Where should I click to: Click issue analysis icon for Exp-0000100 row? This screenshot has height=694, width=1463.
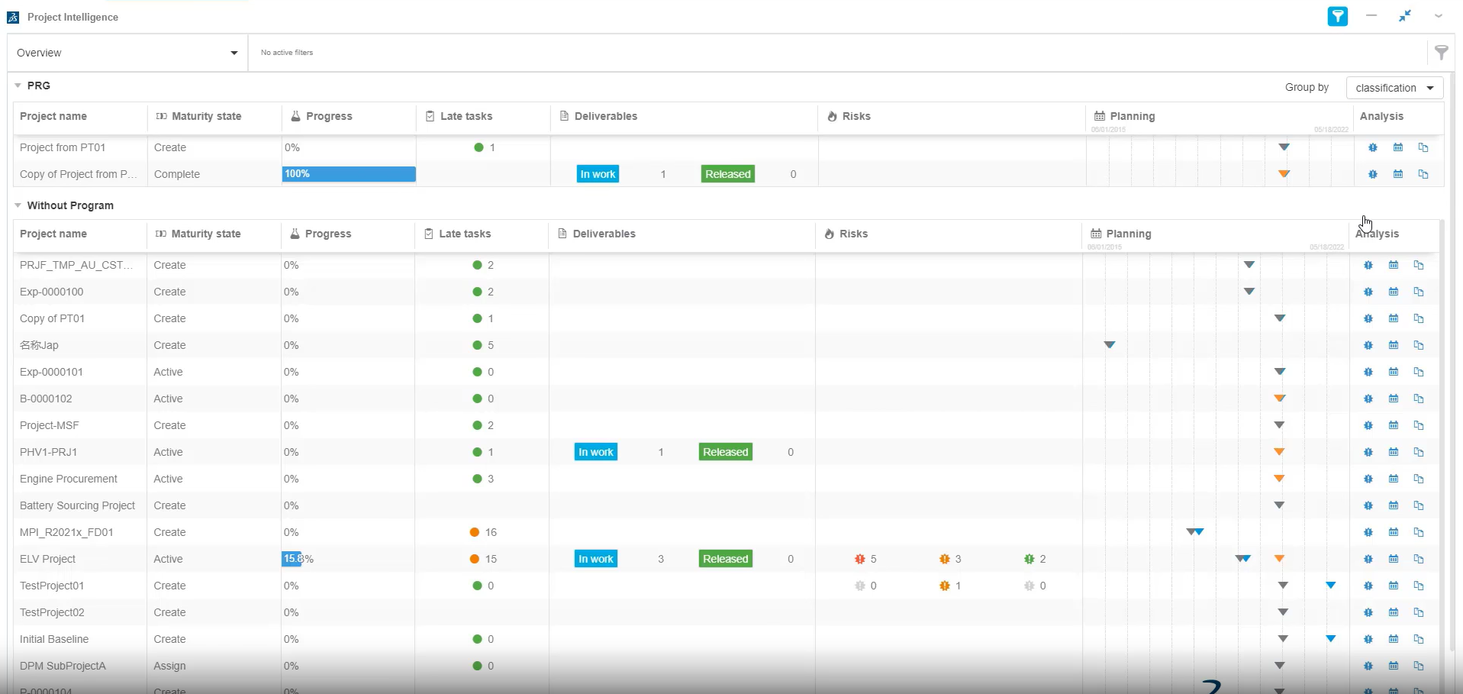point(1368,292)
